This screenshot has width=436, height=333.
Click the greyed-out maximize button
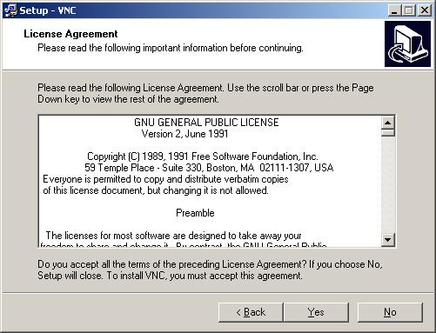pos(409,10)
